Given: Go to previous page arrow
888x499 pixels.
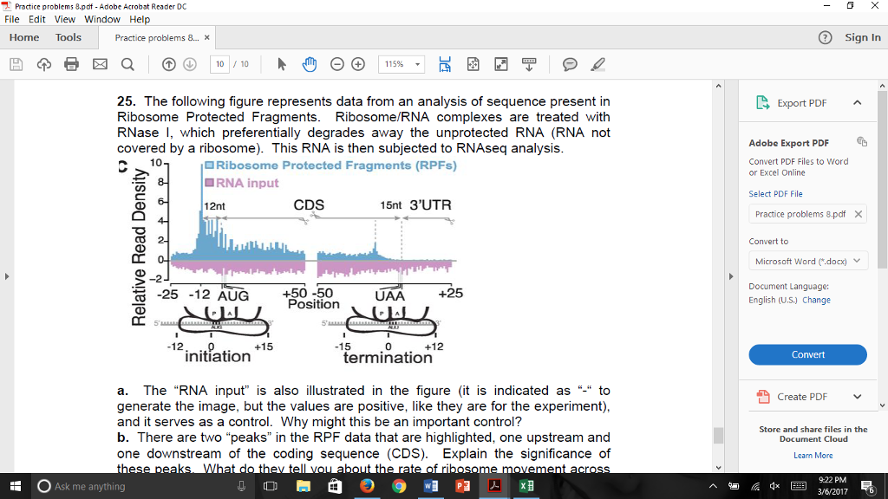Looking at the screenshot, I should tap(169, 64).
